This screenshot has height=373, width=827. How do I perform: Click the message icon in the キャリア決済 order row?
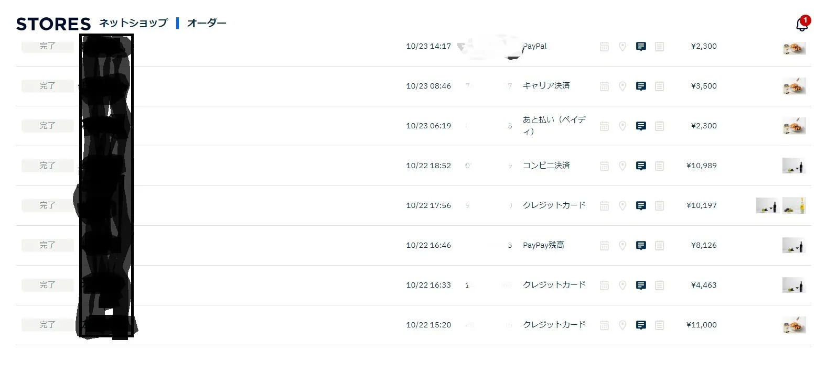pos(641,86)
